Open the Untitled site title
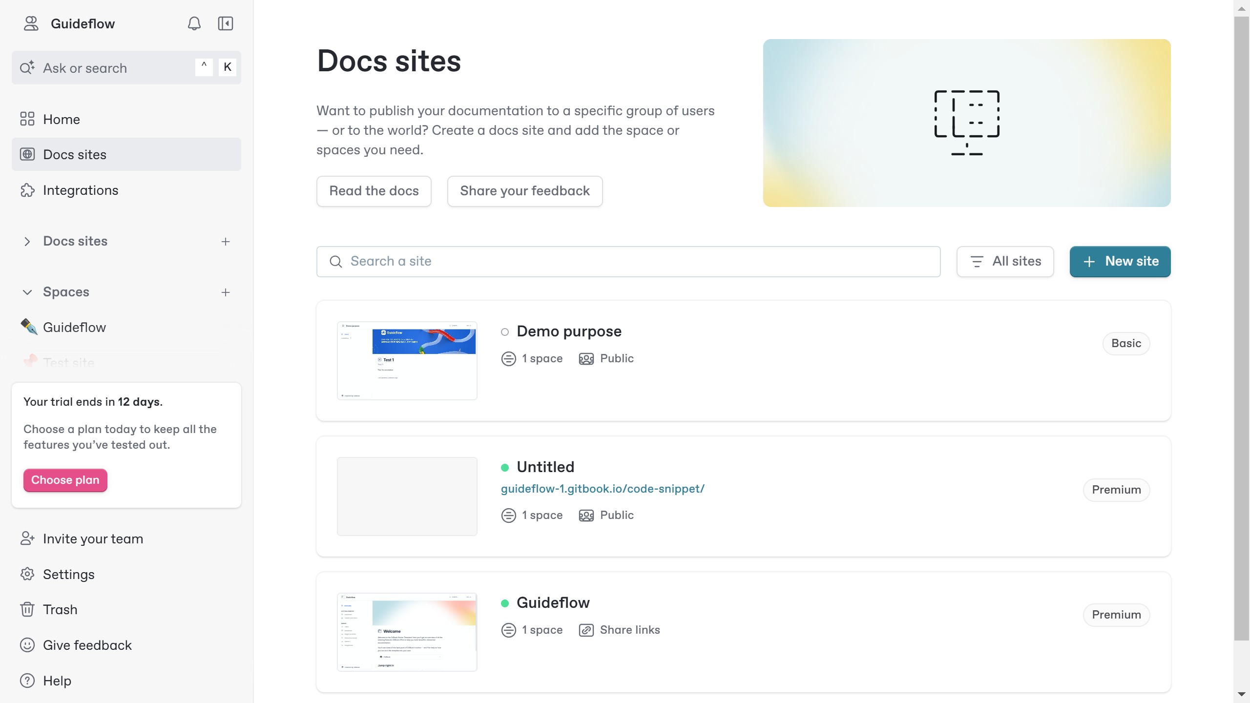 pos(545,467)
